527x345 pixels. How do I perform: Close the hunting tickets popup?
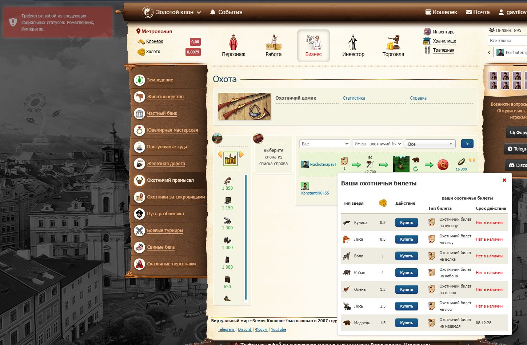504,180
